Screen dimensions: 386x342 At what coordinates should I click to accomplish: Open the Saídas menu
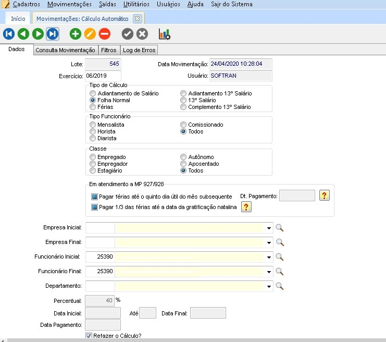[107, 4]
